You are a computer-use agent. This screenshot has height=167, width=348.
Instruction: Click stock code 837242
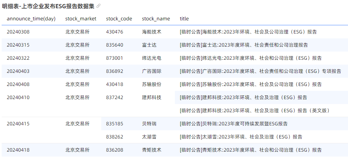pyautogui.click(x=114, y=97)
